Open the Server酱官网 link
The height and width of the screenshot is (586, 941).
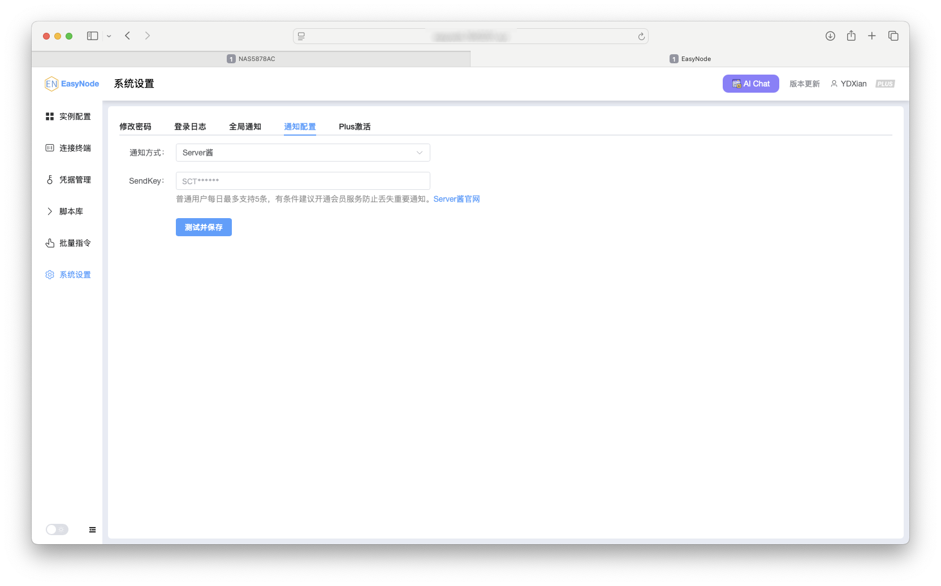[456, 198]
